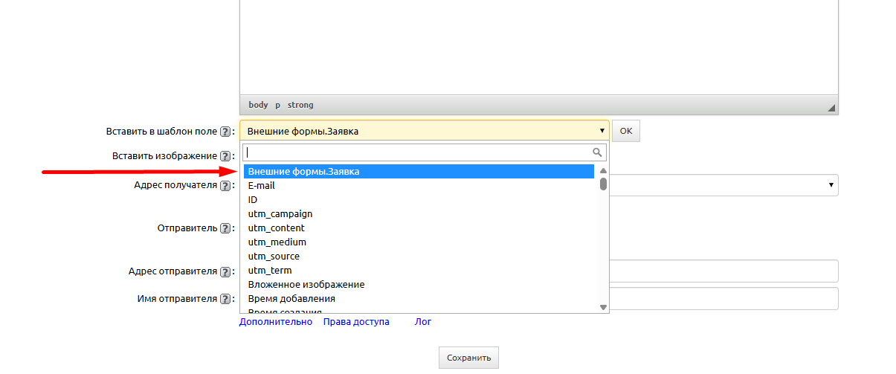Viewport: 896px width, 374px height.
Task: Click 'strong' element in editor path bar
Action: pyautogui.click(x=300, y=105)
